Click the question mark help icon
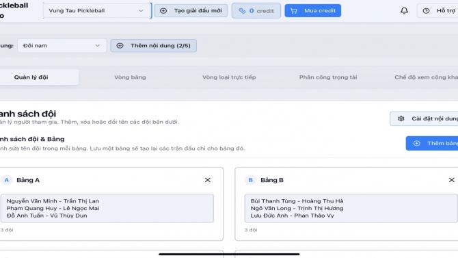The width and height of the screenshot is (458, 258). (426, 11)
